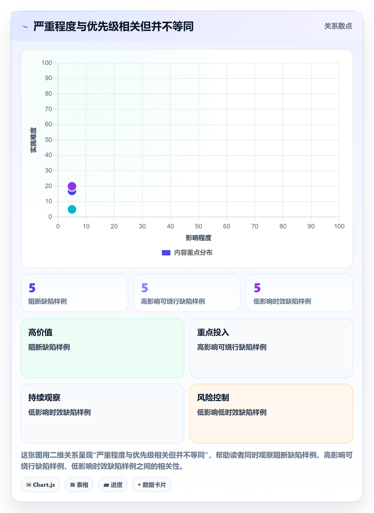Screen dimensions: 374x513
Task: Click the description paragraph starting 这张图用二维关系
Action: tap(187, 461)
